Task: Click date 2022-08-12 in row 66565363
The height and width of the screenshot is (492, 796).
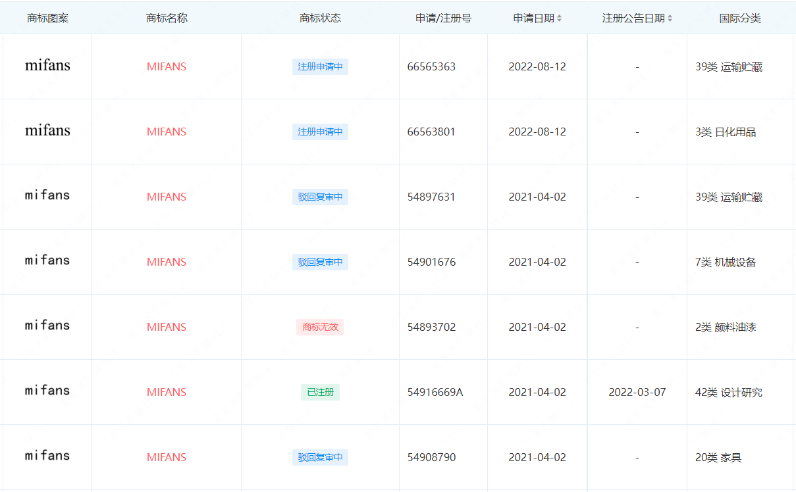Action: (537, 66)
